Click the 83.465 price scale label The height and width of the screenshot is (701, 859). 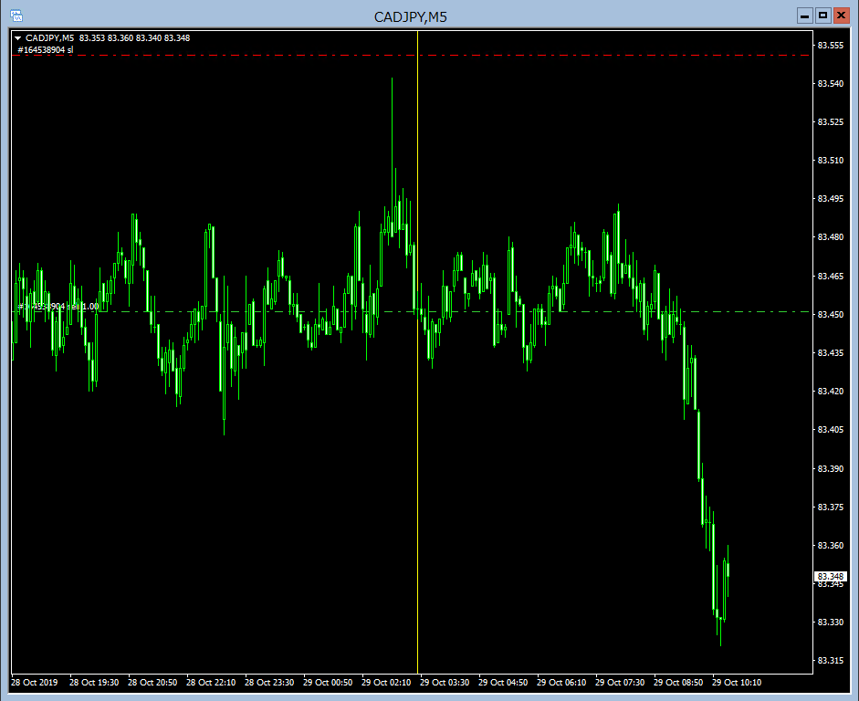tap(831, 277)
